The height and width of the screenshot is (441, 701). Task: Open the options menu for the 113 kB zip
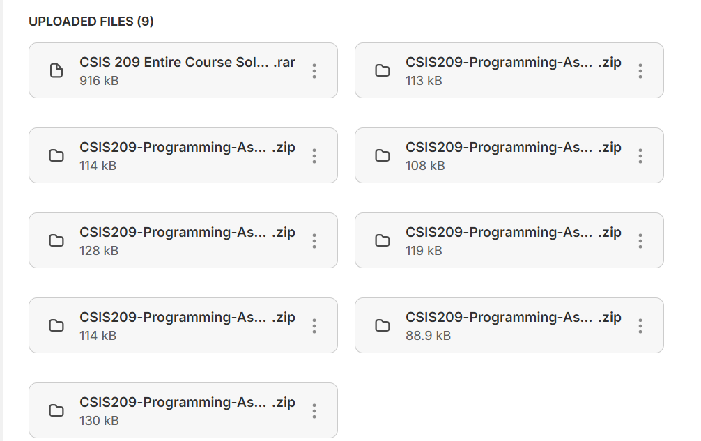click(640, 70)
